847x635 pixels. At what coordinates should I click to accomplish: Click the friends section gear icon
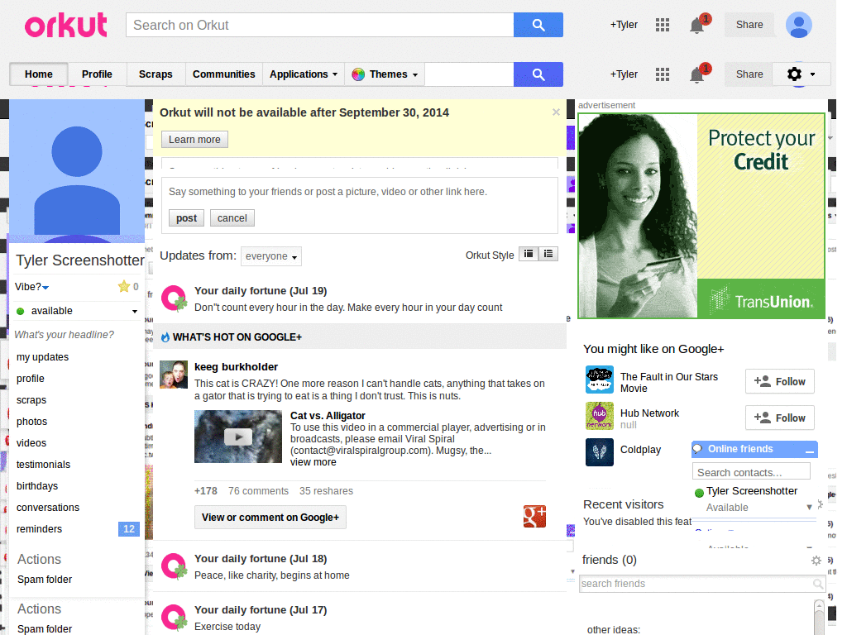[x=816, y=561]
